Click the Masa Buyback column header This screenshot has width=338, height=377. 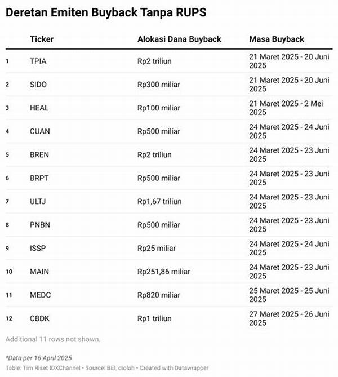pyautogui.click(x=277, y=39)
